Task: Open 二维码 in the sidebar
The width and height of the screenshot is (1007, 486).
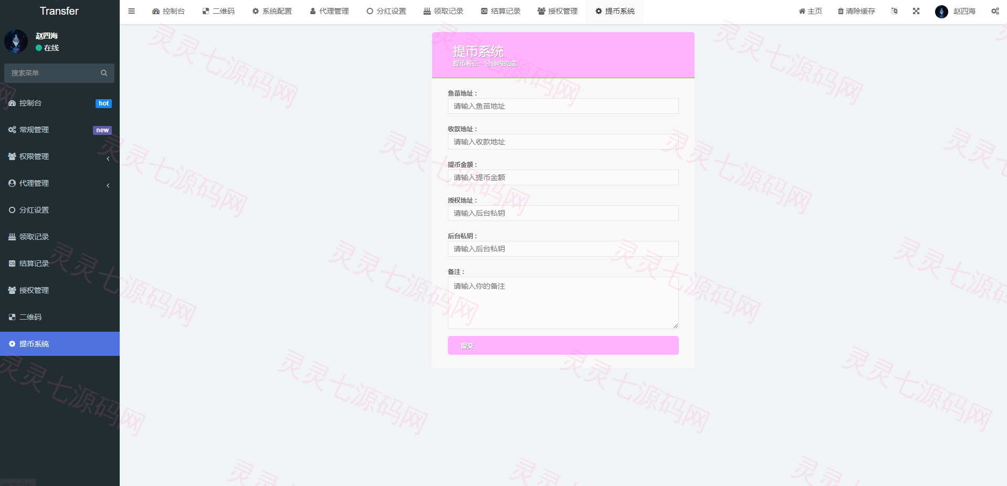Action: click(60, 317)
